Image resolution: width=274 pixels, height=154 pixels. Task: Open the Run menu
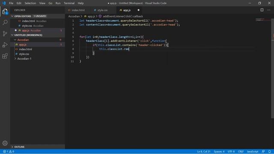pyautogui.click(x=58, y=3)
